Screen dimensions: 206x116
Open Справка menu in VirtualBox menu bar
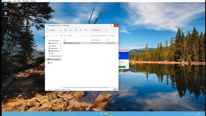pos(33,1)
